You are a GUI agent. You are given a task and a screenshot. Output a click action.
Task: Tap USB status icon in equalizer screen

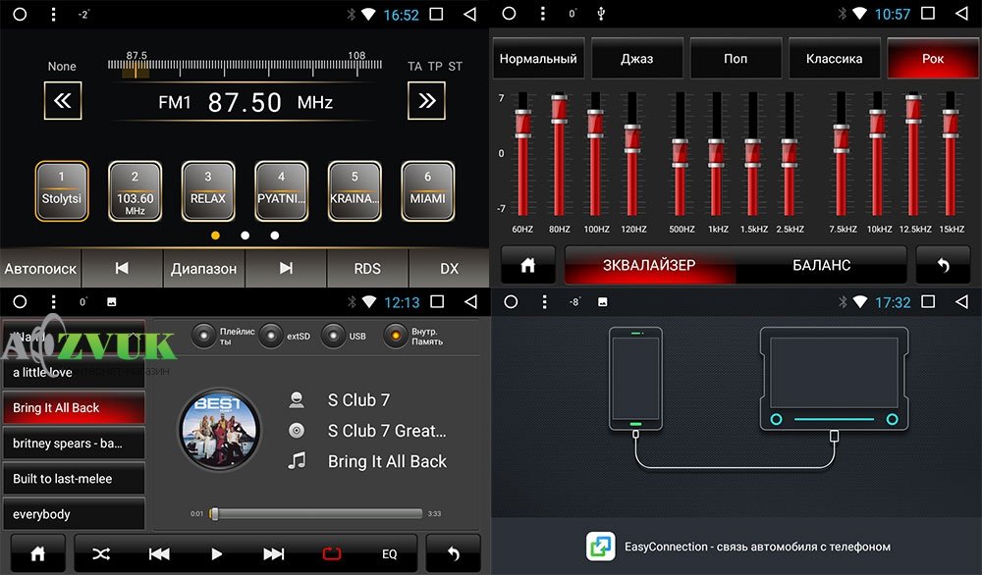[x=601, y=13]
